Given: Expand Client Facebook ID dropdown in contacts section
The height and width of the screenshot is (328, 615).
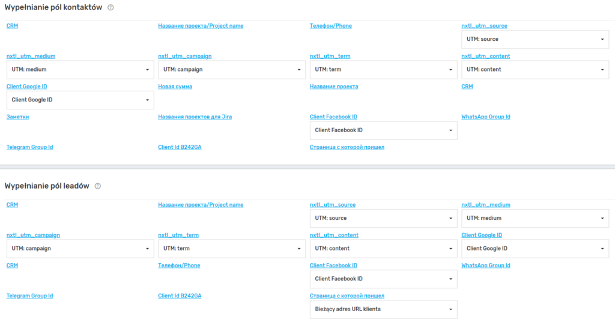Looking at the screenshot, I should [383, 130].
